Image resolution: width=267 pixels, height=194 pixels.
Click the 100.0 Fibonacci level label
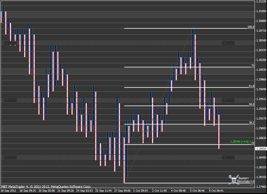(251, 27)
